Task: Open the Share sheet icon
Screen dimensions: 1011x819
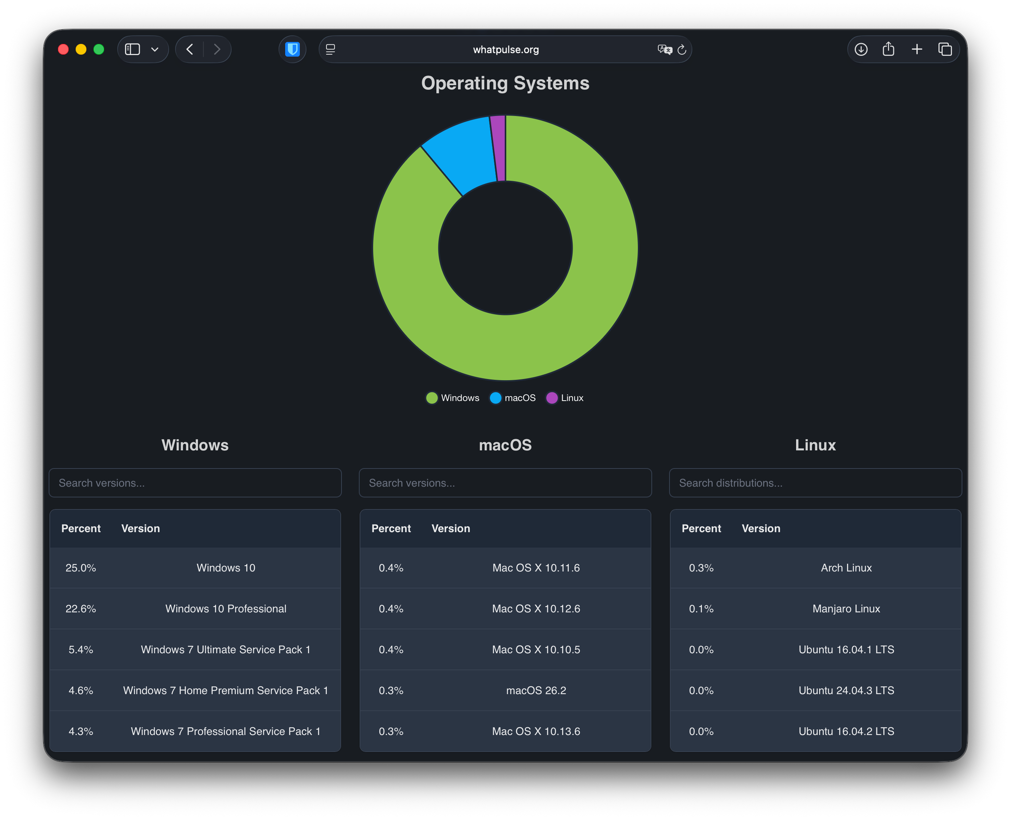Action: [889, 50]
